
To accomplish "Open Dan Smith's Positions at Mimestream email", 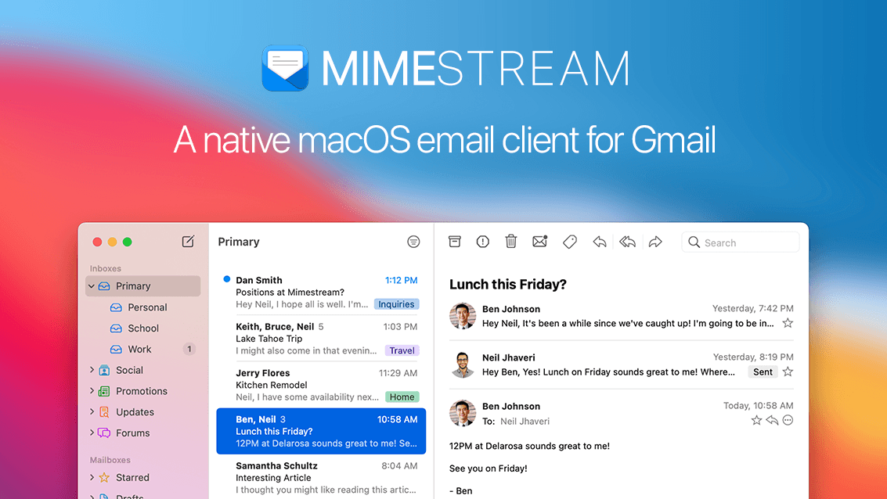I will 321,293.
